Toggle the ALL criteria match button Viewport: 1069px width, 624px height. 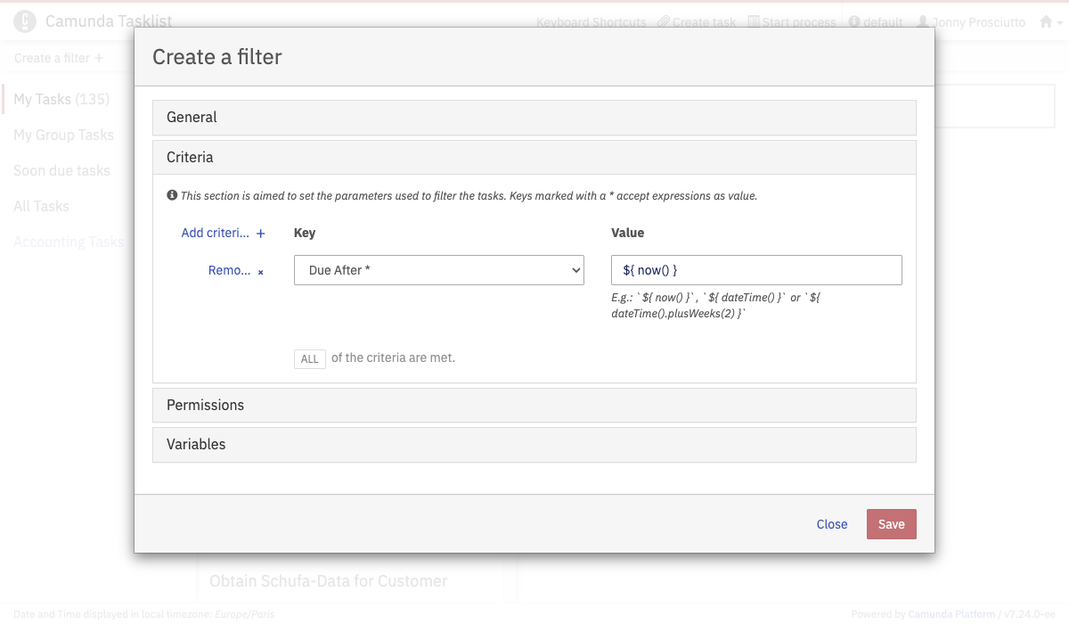click(309, 359)
